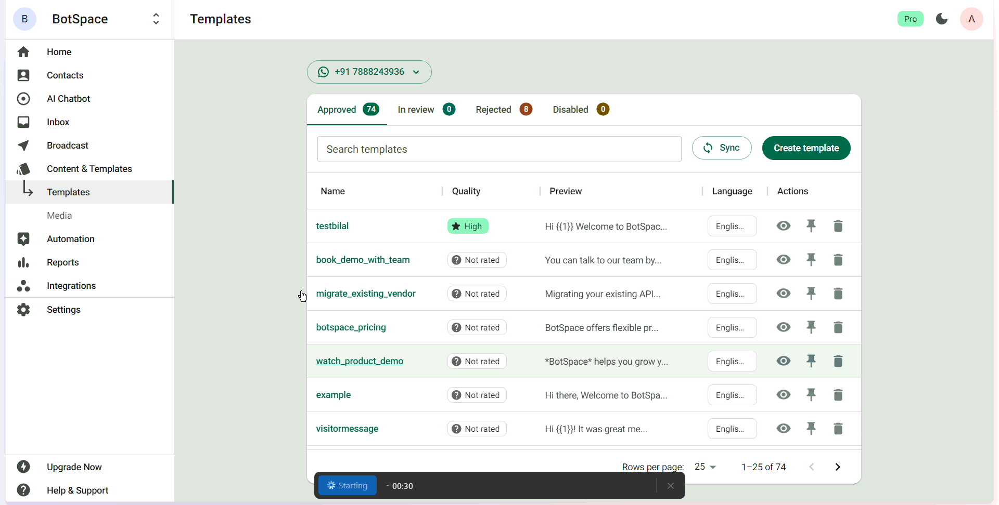Preview book_demo_with_team with eye icon

pyautogui.click(x=784, y=260)
